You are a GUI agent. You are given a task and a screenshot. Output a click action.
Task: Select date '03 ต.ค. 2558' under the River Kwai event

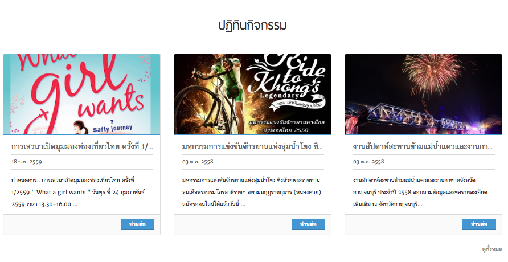[x=368, y=162]
